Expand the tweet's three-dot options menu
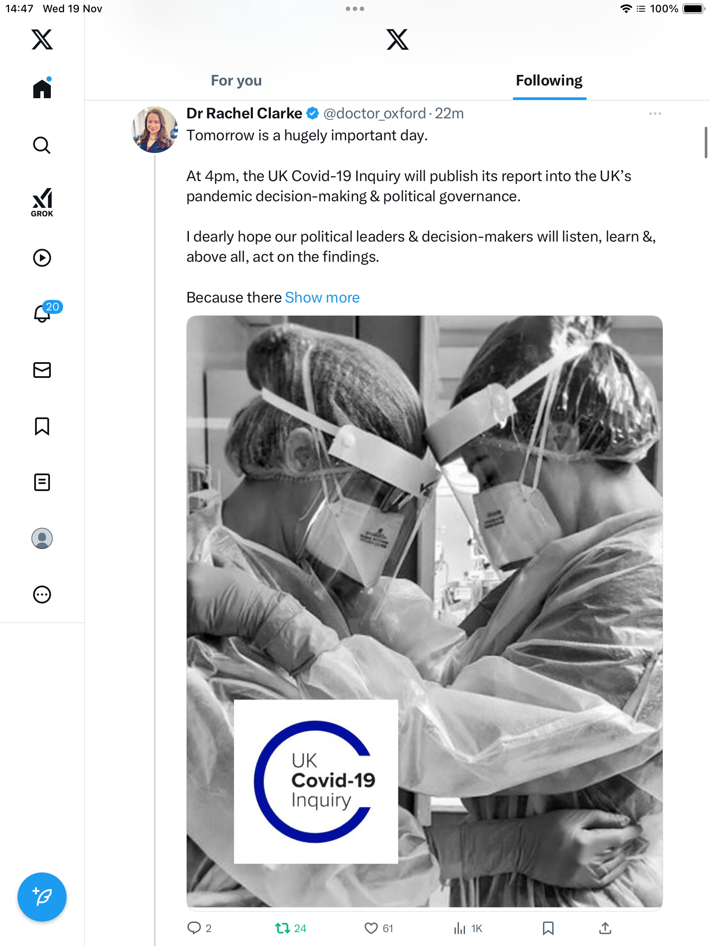Image resolution: width=710 pixels, height=947 pixels. point(655,114)
